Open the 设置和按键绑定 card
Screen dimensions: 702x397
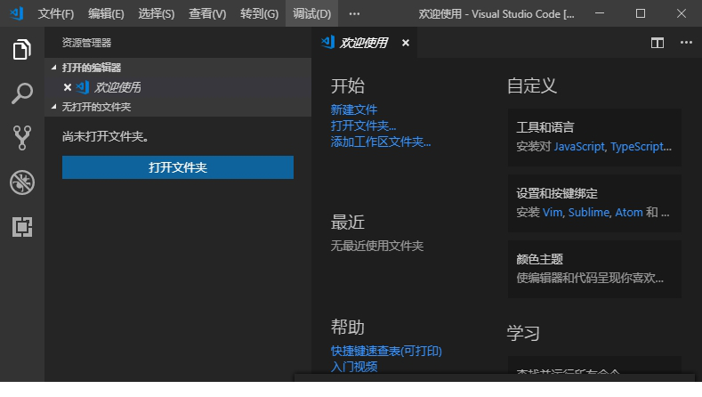click(x=594, y=203)
